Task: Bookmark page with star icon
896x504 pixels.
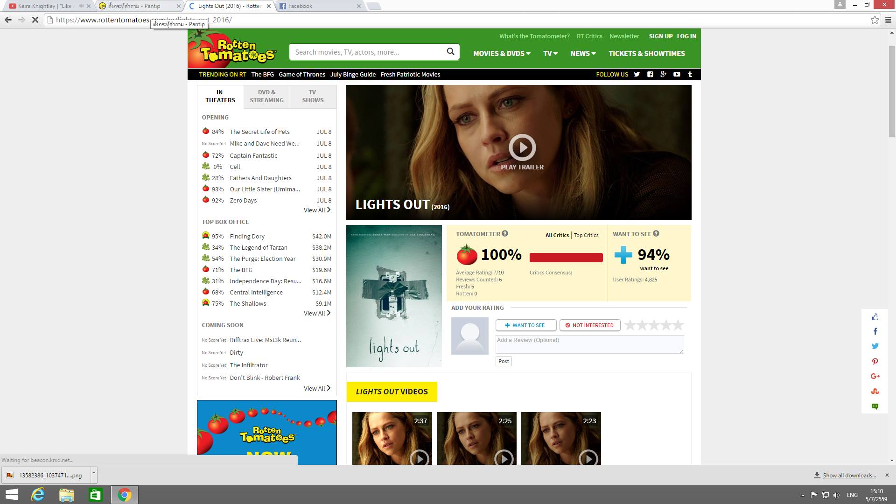Action: click(875, 20)
